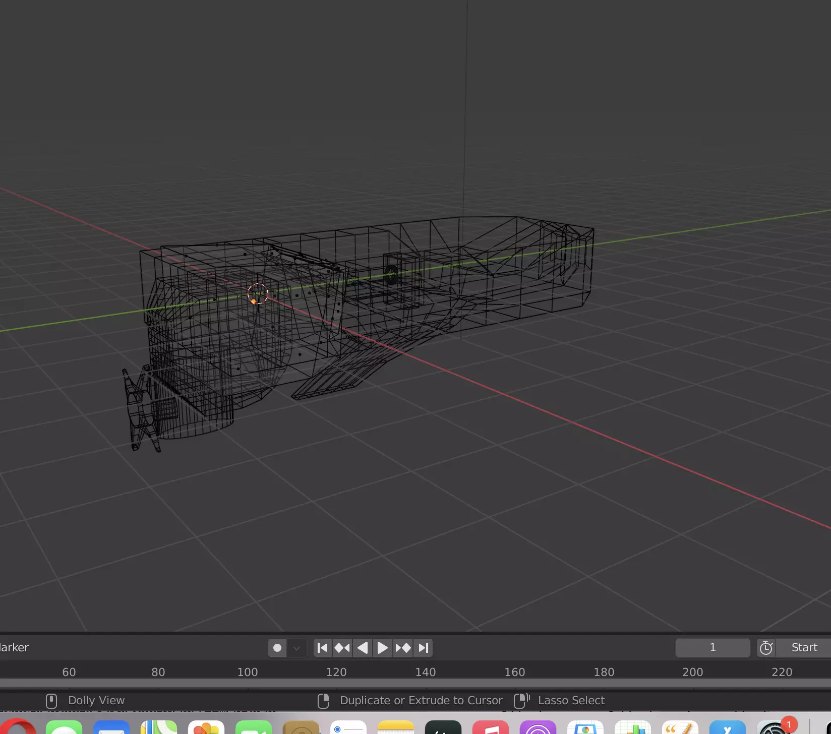Click frame 120 on the timeline ruler

pos(336,672)
